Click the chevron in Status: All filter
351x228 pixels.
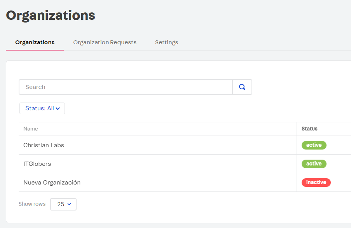click(58, 109)
